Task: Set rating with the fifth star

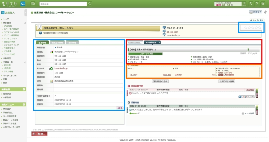Action: [260, 27]
